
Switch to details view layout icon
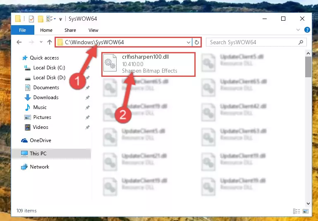click(x=296, y=211)
